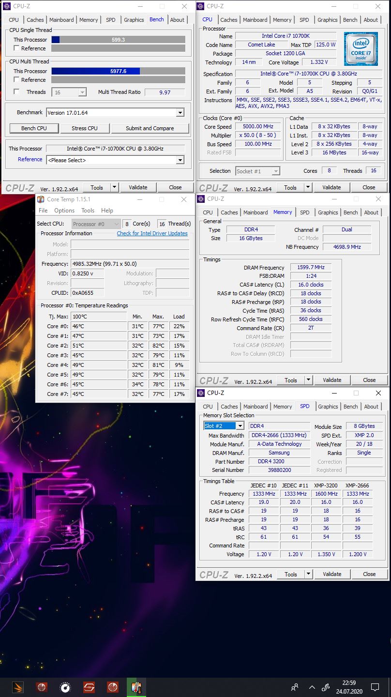Click the pen ink workspace tray icon
This screenshot has height=697, width=391.
click(326, 687)
